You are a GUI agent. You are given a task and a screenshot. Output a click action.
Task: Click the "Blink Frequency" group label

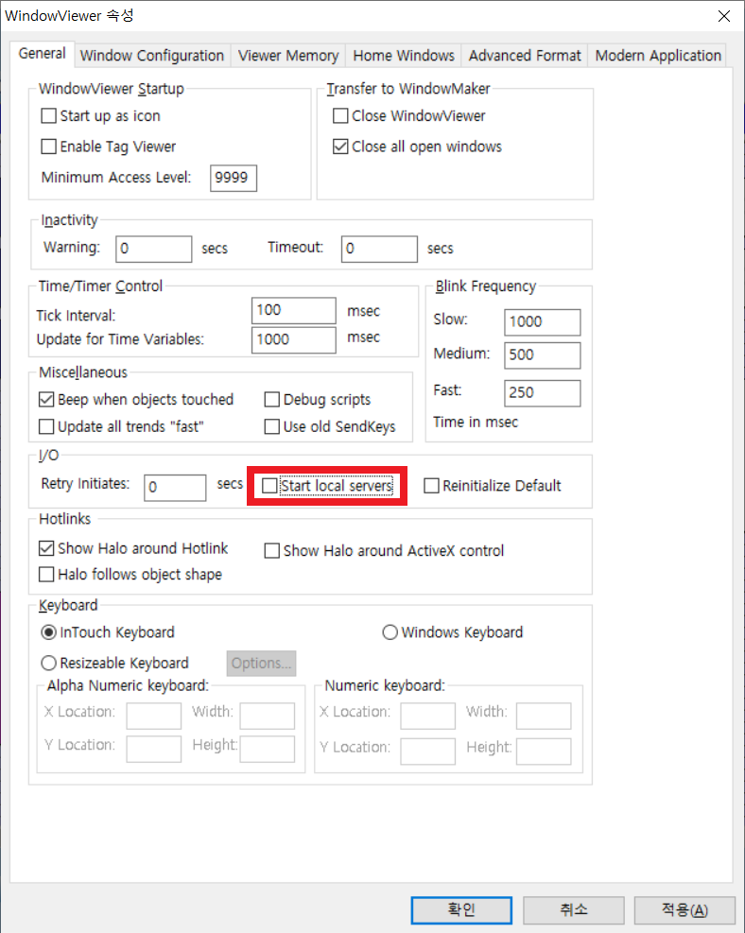coord(486,286)
